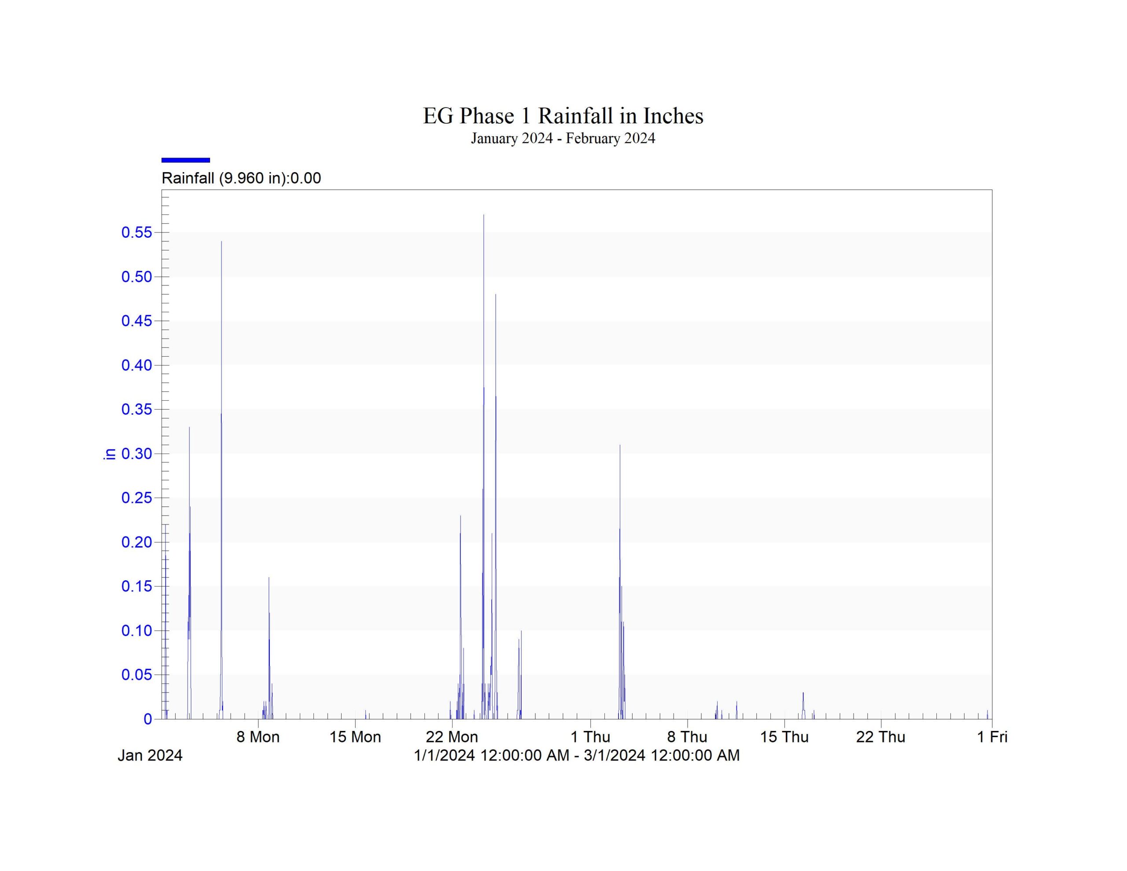This screenshot has width=1127, height=871.
Task: Click the '15 Thu' x-axis date label
Action: point(784,737)
